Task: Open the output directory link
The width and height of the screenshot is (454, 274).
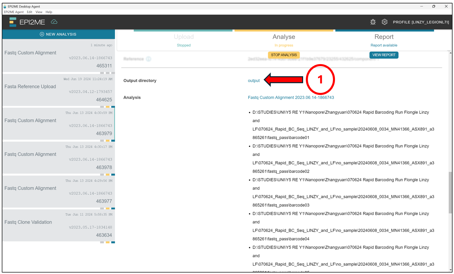Action: tap(254, 81)
